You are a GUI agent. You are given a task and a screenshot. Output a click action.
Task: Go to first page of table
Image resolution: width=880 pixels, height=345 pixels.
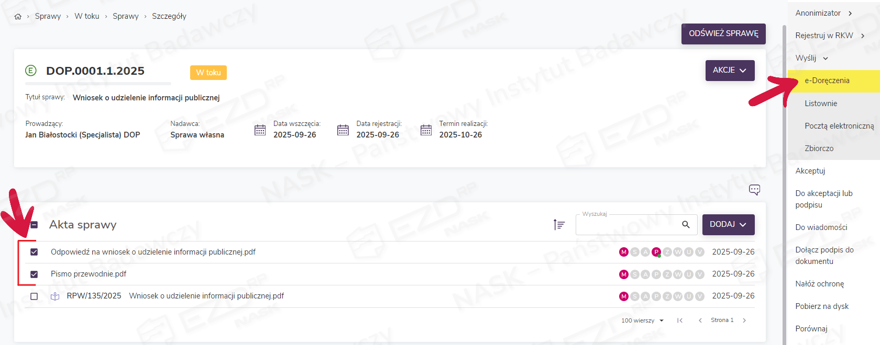[x=679, y=320]
